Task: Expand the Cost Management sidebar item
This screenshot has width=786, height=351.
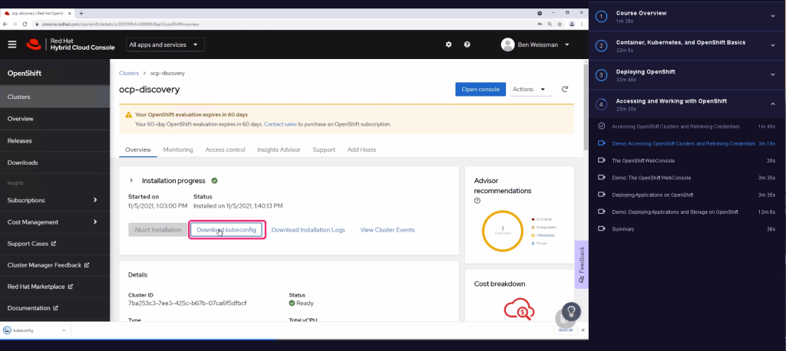Action: (x=95, y=221)
